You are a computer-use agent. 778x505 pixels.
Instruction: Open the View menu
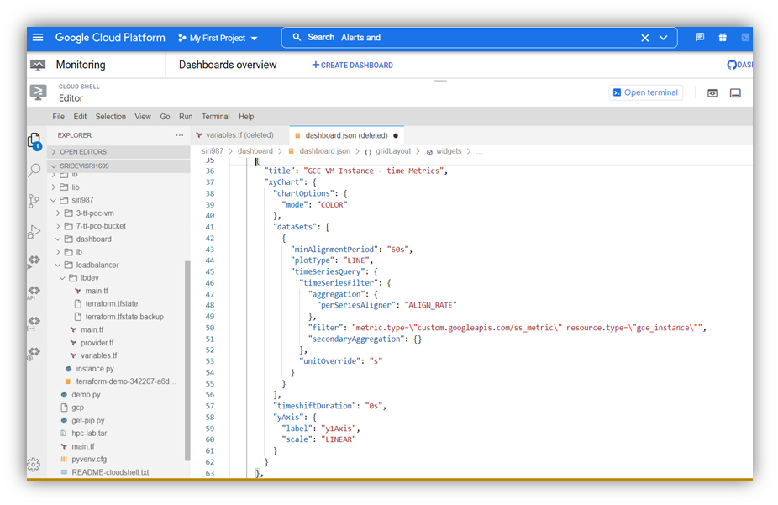[142, 117]
